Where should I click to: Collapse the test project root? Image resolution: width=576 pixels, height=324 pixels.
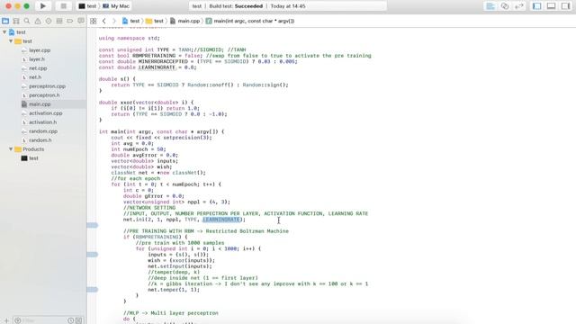pyautogui.click(x=4, y=32)
